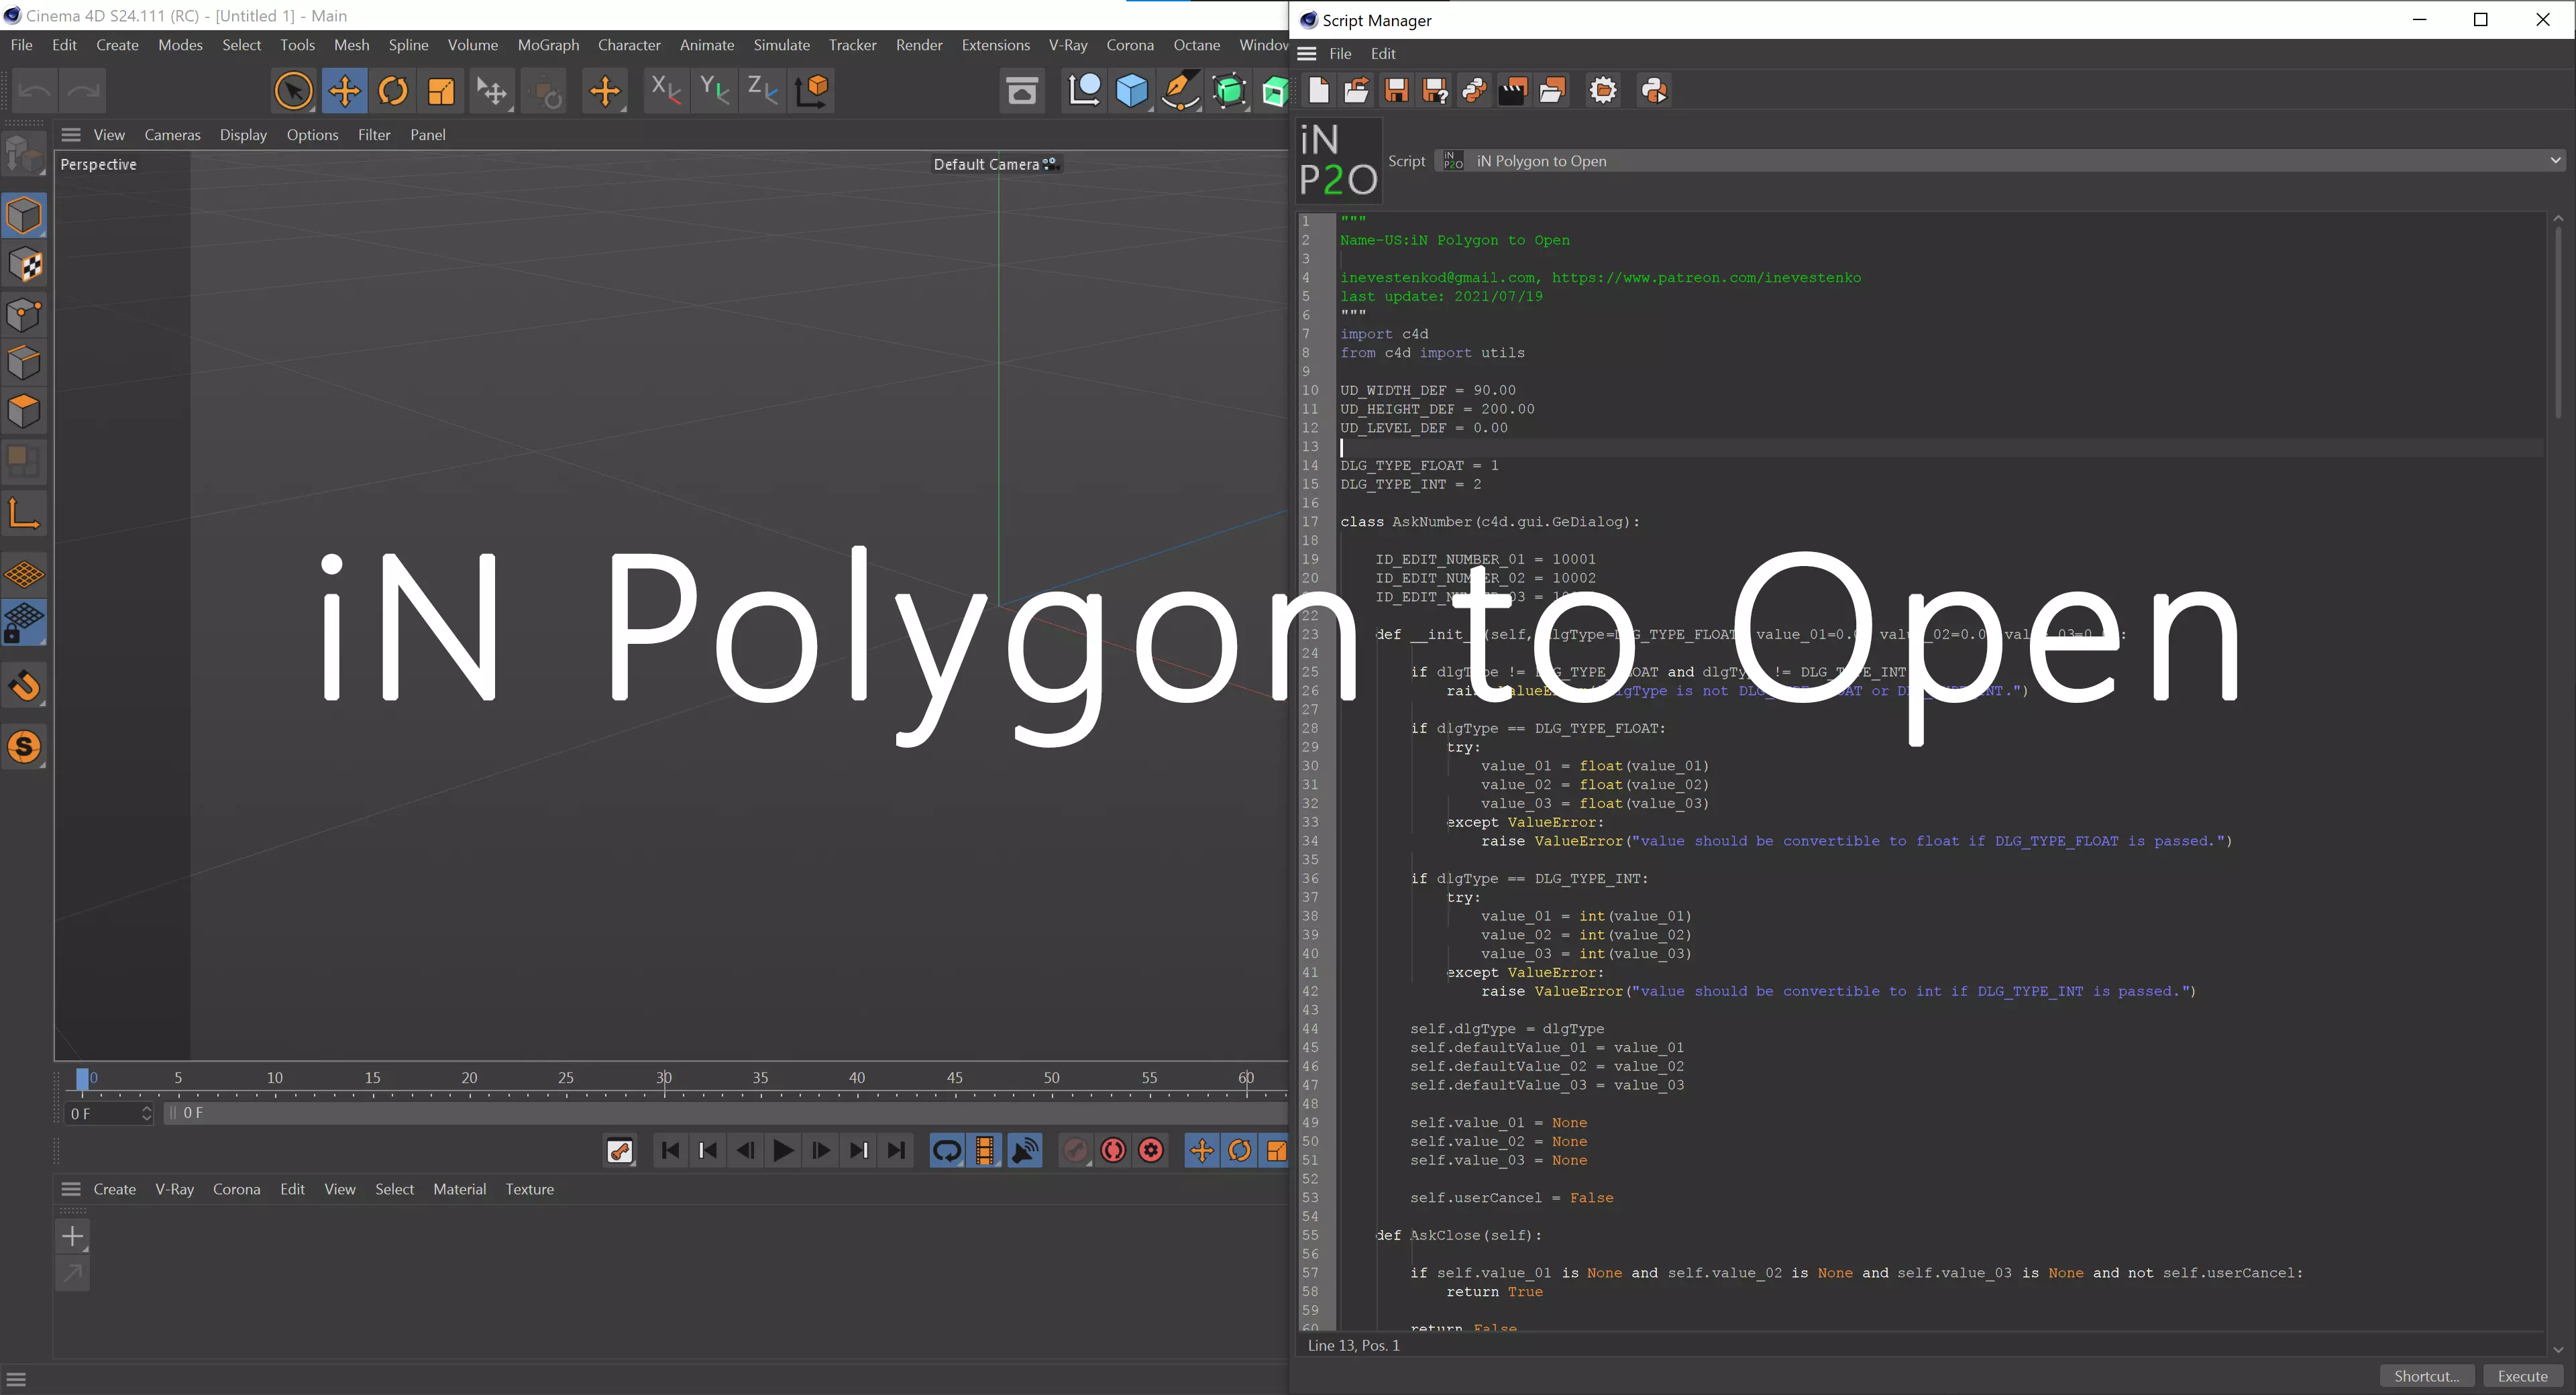Play the animation forward
The height and width of the screenshot is (1395, 2576).
pos(783,1151)
